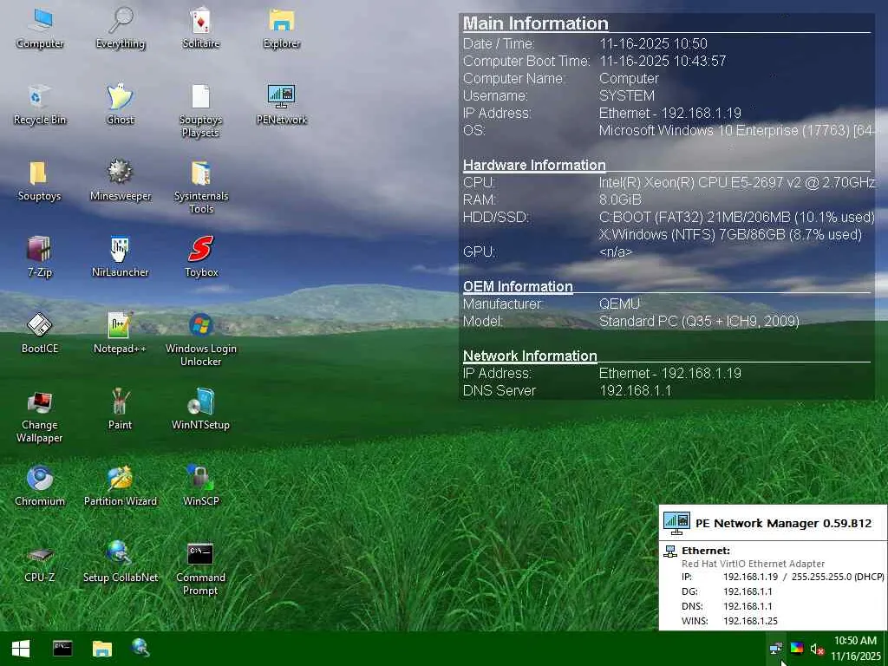The image size is (888, 666).
Task: Click the colorful display tray icon
Action: pos(797,649)
